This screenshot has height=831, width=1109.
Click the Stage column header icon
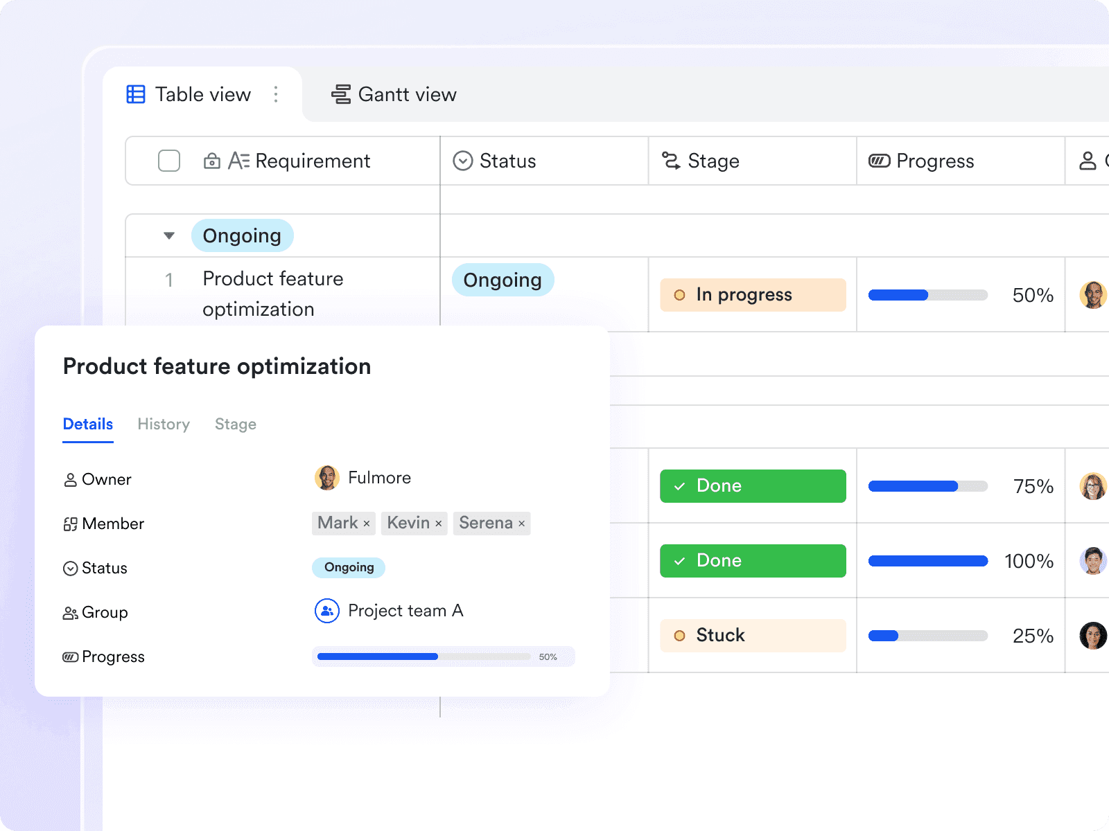pos(670,161)
